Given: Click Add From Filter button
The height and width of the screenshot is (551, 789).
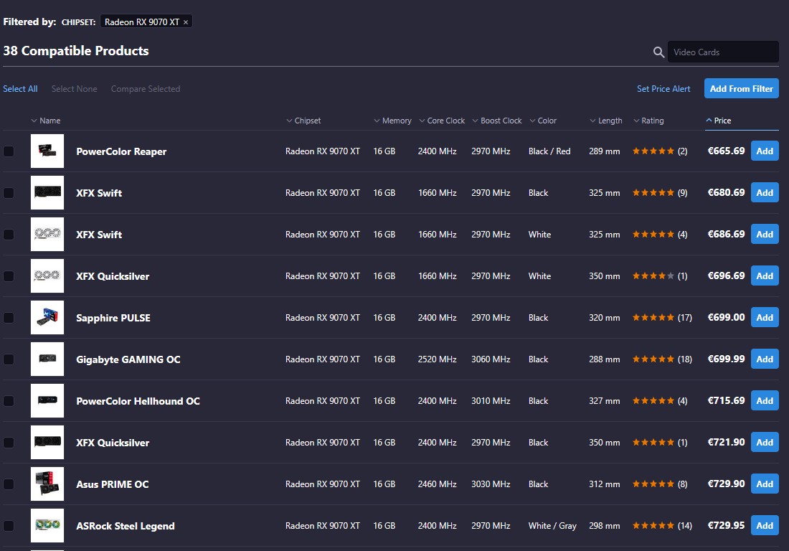Looking at the screenshot, I should [741, 88].
